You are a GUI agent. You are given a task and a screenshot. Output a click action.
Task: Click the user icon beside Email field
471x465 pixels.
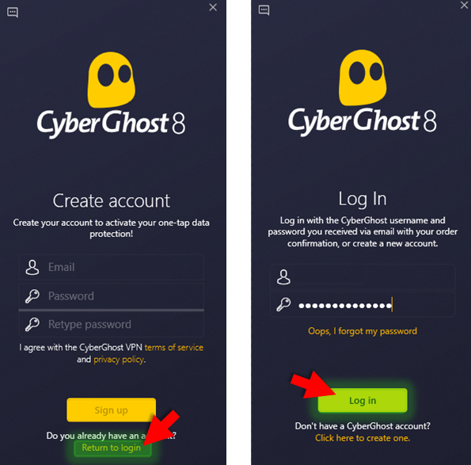[32, 267]
